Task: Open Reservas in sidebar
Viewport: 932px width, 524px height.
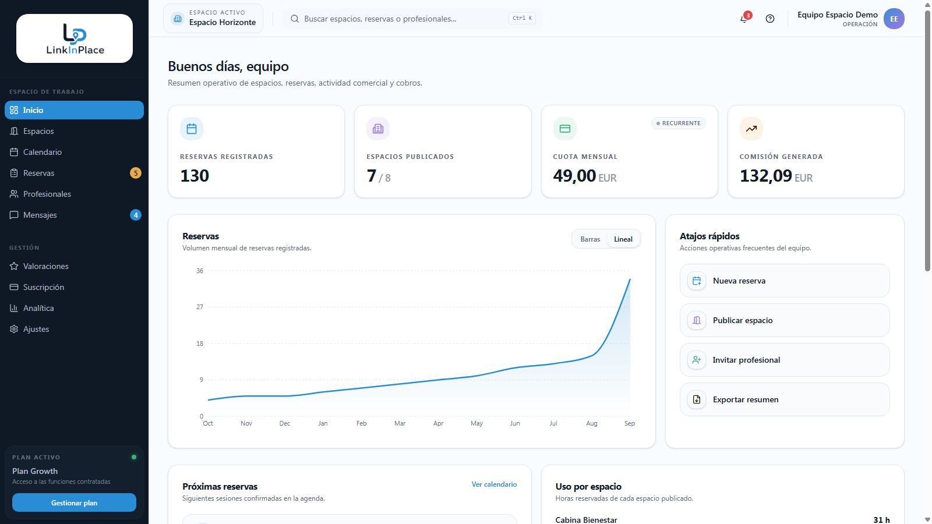Action: click(74, 173)
